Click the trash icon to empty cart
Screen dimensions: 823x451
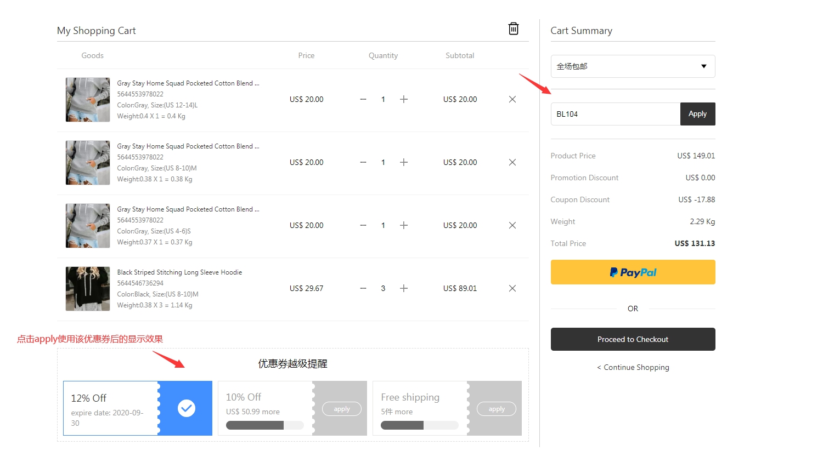(513, 29)
